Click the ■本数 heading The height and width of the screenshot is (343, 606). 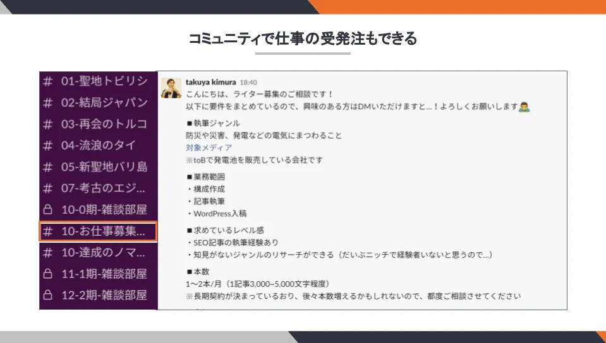click(198, 272)
